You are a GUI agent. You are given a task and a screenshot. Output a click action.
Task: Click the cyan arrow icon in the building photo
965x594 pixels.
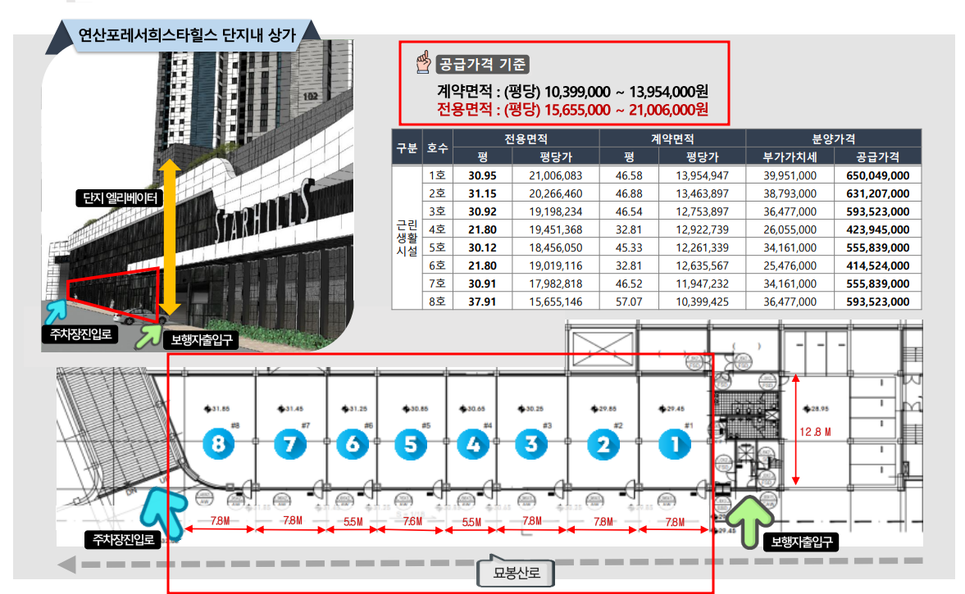coord(56,311)
